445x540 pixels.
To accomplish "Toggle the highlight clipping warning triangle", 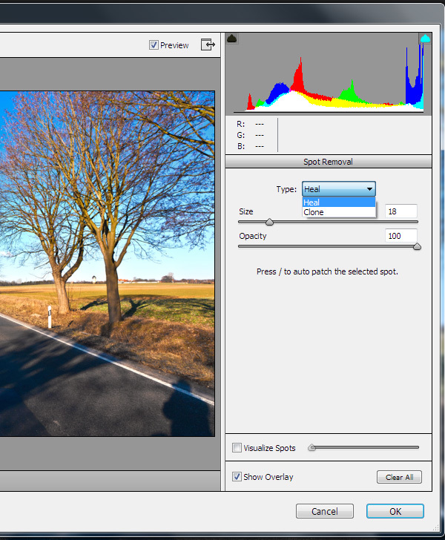I will point(425,38).
